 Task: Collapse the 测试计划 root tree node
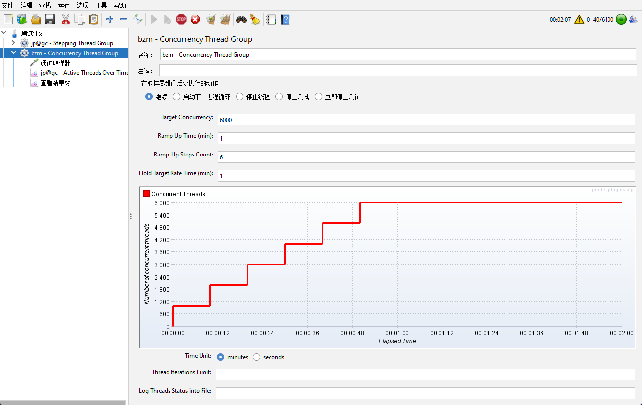click(4, 33)
